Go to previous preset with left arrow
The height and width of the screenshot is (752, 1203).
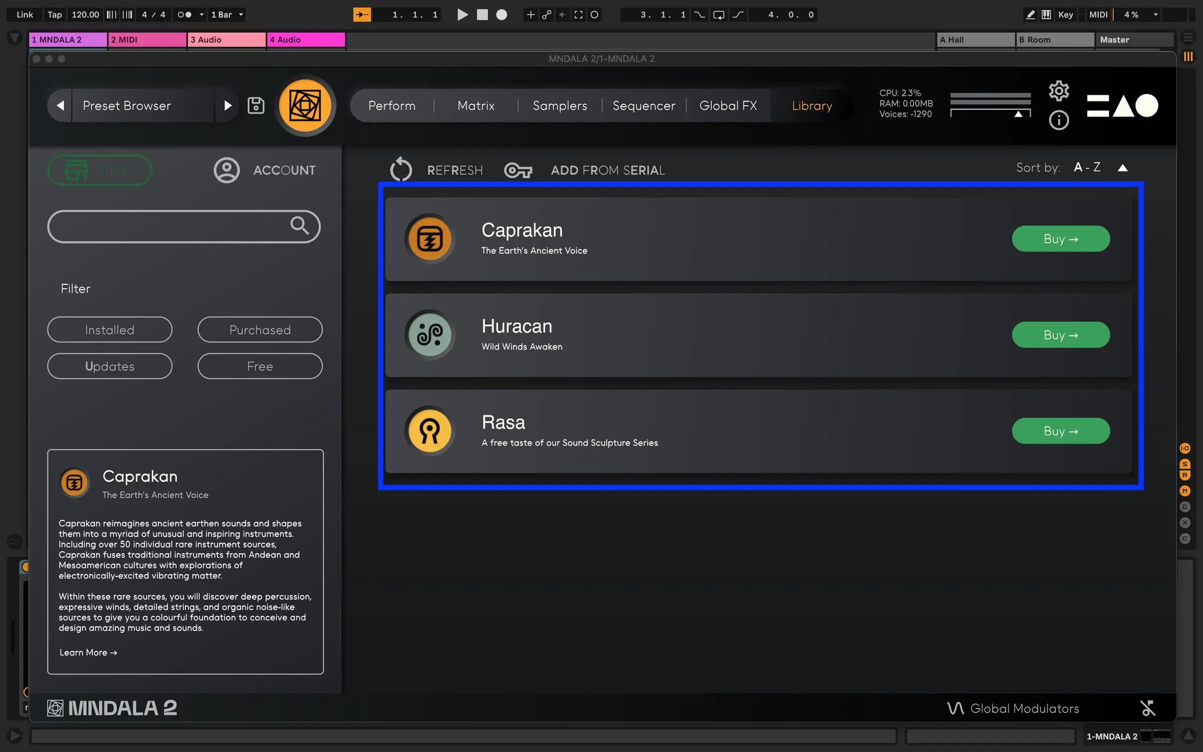click(60, 106)
